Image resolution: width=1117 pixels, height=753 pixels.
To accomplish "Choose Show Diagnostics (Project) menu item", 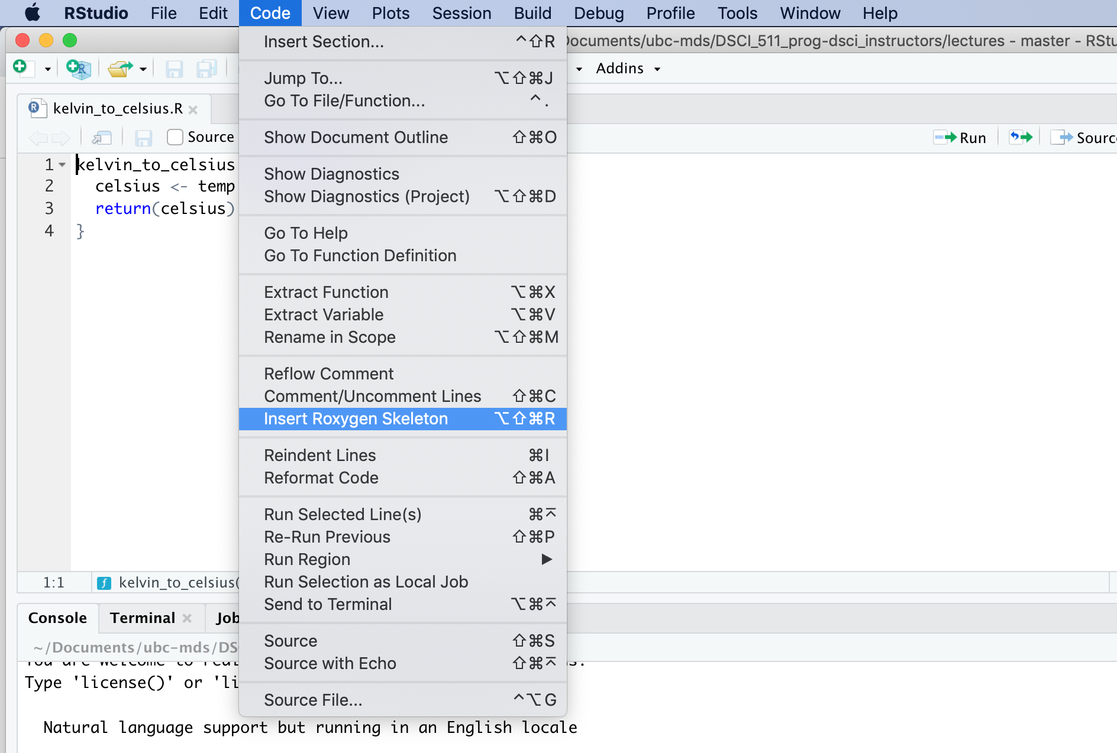I will 403,196.
